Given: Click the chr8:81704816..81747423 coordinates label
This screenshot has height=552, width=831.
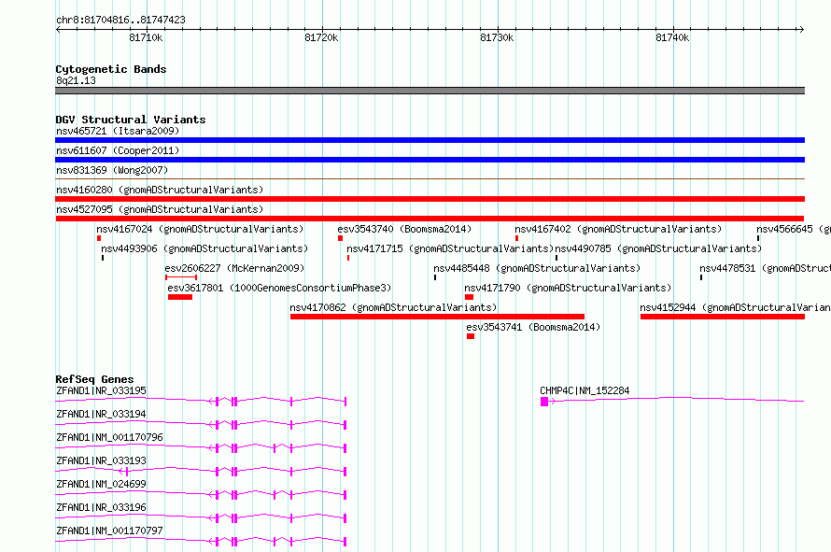Looking at the screenshot, I should 120,20.
